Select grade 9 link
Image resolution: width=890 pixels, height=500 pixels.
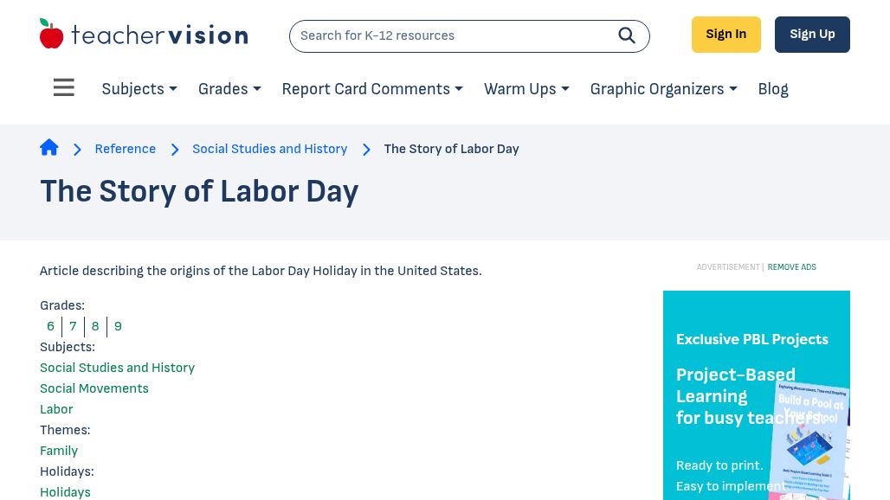[x=118, y=326]
